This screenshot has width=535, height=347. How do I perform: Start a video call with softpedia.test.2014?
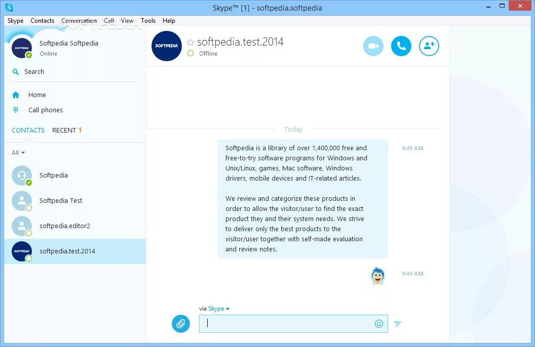coord(373,46)
